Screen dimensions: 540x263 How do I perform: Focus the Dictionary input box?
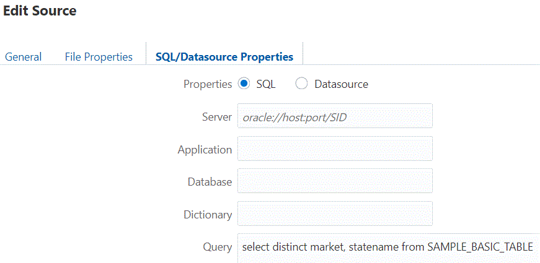pyautogui.click(x=335, y=215)
